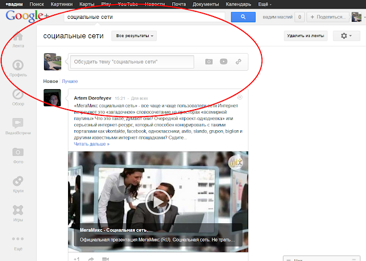Image resolution: width=366 pixels, height=261 pixels.
Task: Open the Игры games icon
Action: click(x=18, y=210)
